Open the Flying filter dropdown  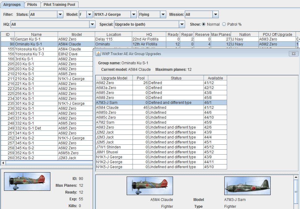pyautogui.click(x=163, y=15)
